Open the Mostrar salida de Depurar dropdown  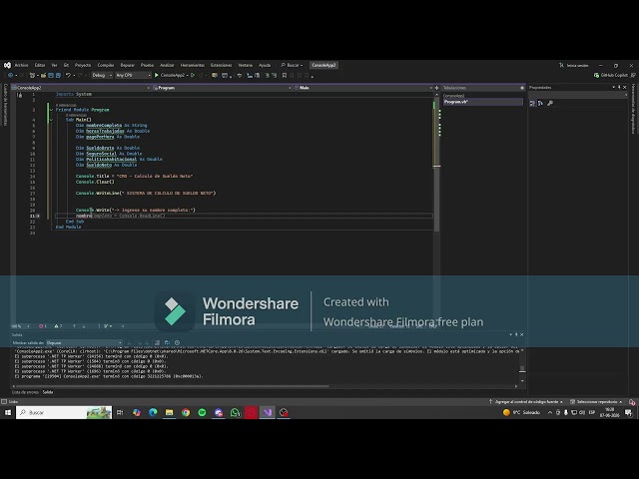(x=84, y=343)
